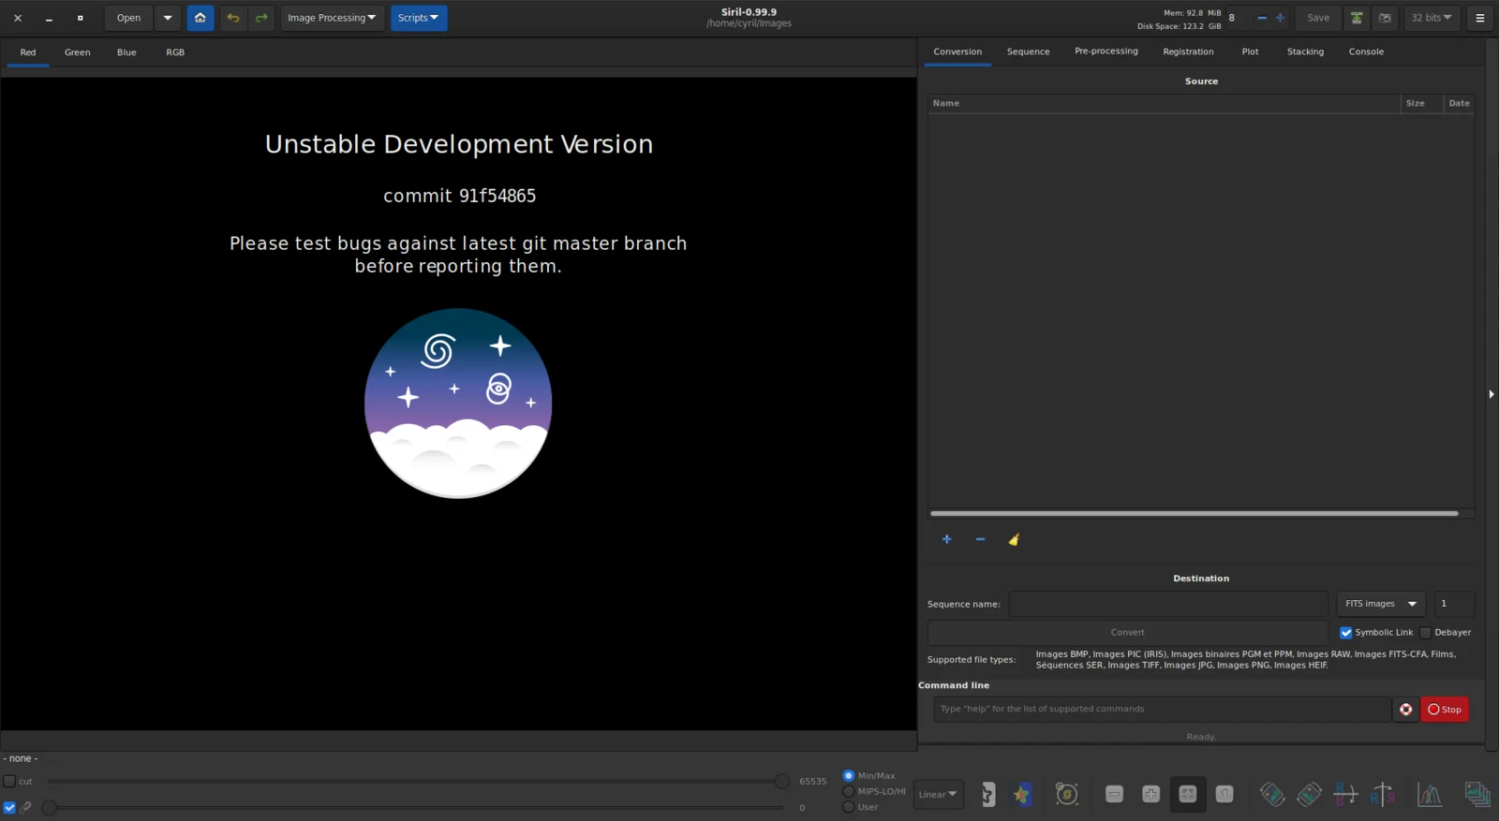Rotate image counter-clockwise icon
The height and width of the screenshot is (821, 1499).
coord(1272,795)
